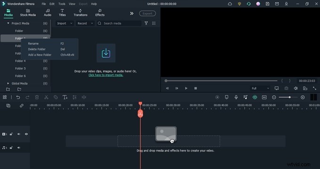Zoom in the timeline plus button
The image size is (320, 169).
[x=303, y=97]
